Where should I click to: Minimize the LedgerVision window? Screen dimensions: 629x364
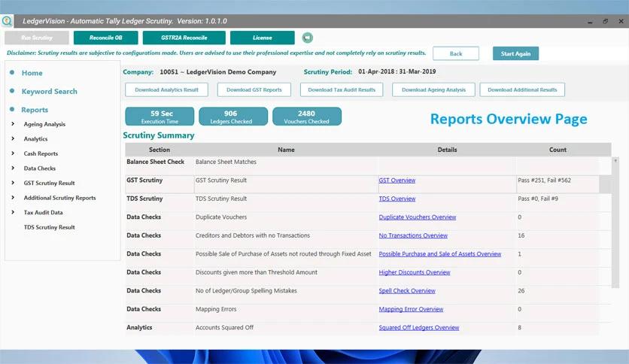point(590,21)
